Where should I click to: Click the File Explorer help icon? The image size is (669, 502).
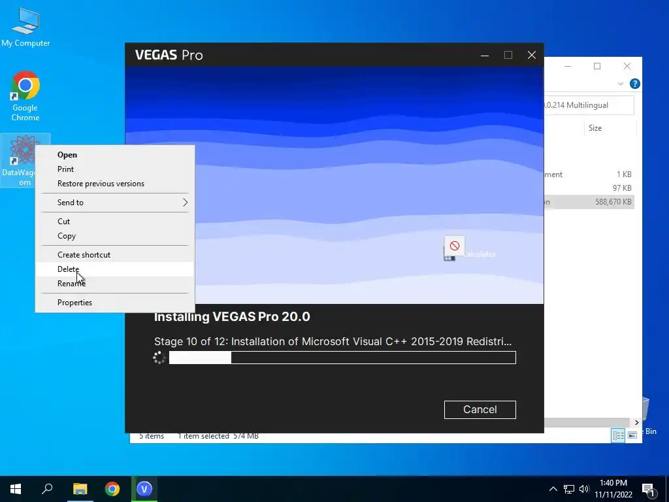click(634, 84)
